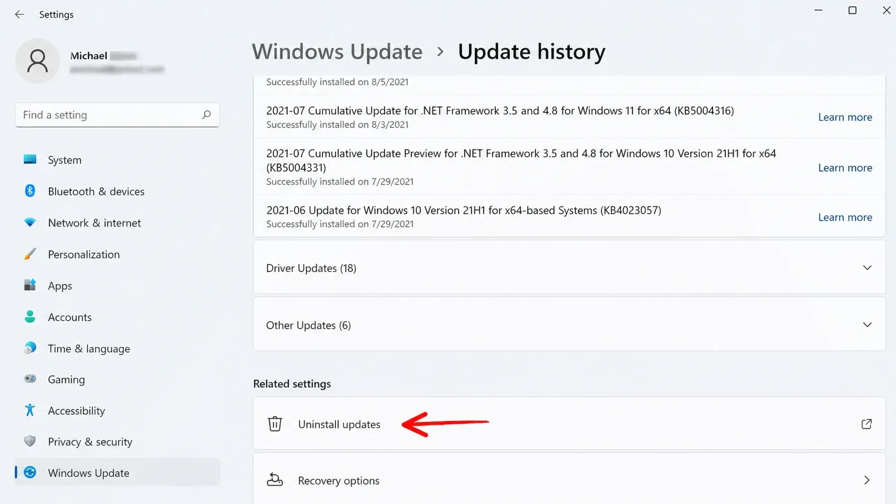This screenshot has width=896, height=504.
Task: Go to Privacy & security settings
Action: coord(117,442)
